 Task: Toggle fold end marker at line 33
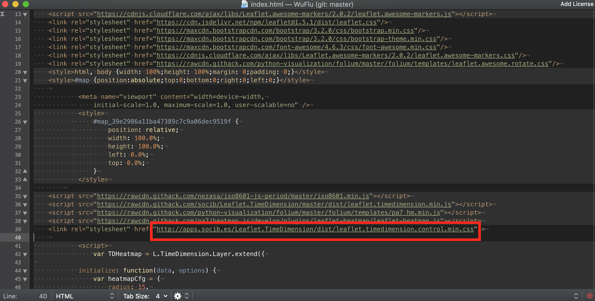(x=25, y=179)
